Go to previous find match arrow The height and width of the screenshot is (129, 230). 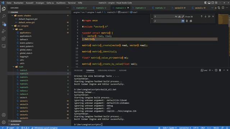pos(202,16)
